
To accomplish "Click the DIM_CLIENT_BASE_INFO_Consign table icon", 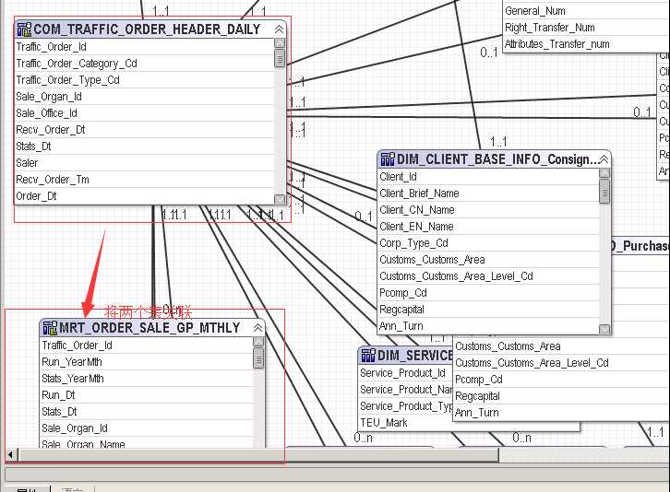I will point(388,159).
